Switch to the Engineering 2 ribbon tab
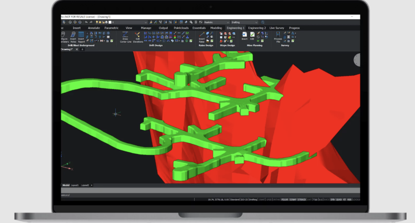 click(257, 28)
